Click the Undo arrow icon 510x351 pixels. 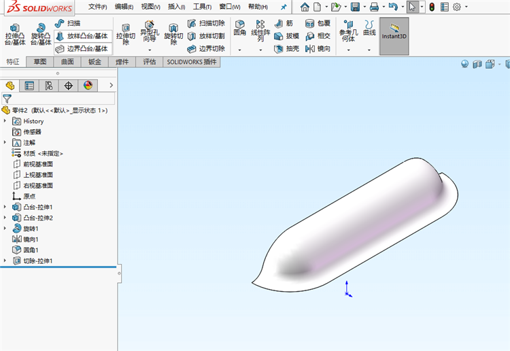tap(393, 7)
